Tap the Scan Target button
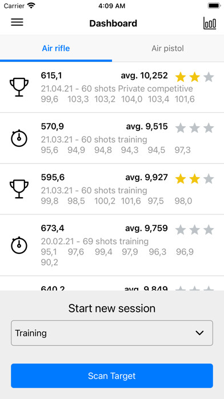224x399 pixels. (x=112, y=375)
